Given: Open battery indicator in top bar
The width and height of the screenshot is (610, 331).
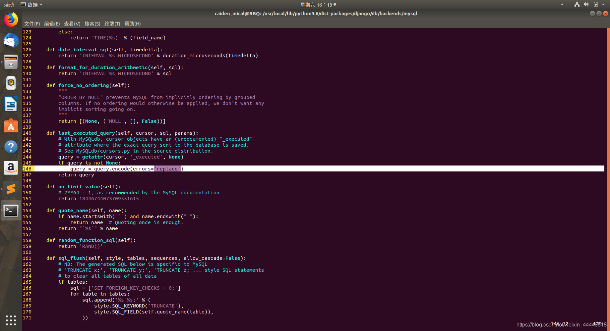Looking at the screenshot, I should click(596, 5).
